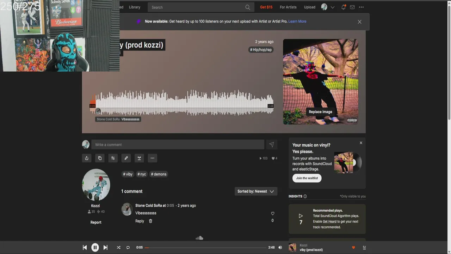Open the Library tab
Viewport: 451px width, 254px height.
(x=135, y=7)
